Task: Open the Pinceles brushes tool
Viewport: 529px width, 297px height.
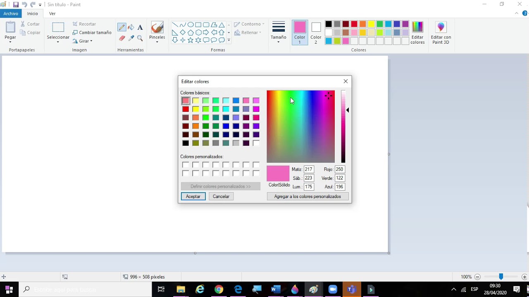Action: (x=157, y=32)
